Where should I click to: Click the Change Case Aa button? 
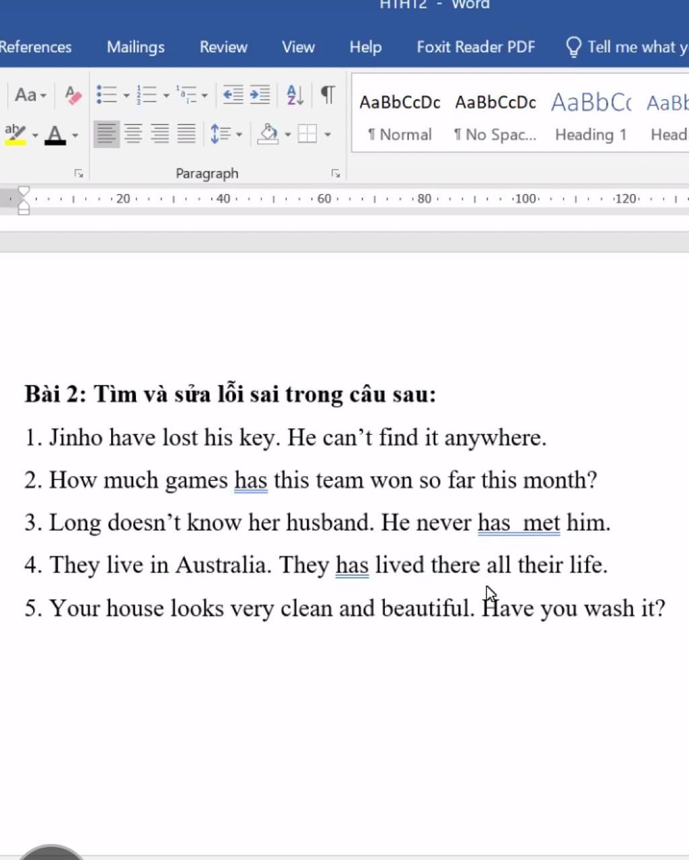click(26, 95)
